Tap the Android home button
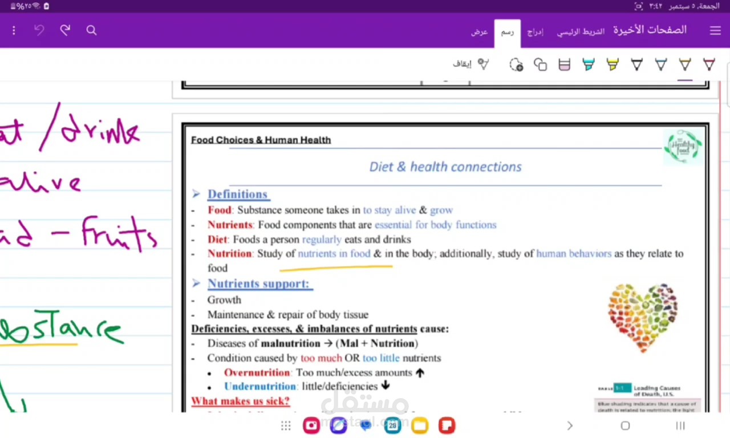Image resolution: width=730 pixels, height=438 pixels. (625, 425)
